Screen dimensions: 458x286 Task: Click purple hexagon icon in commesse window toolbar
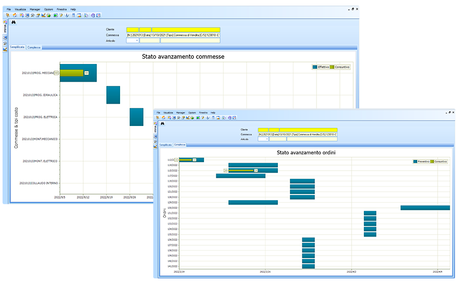pos(93,15)
